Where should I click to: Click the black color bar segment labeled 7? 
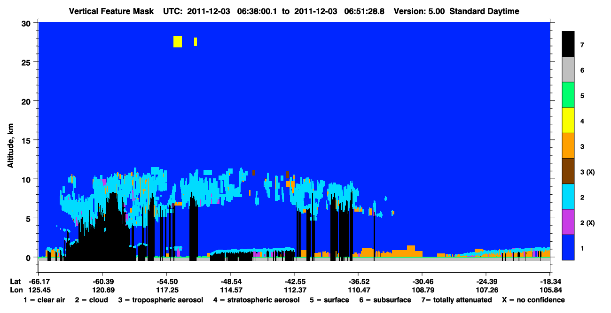click(568, 44)
